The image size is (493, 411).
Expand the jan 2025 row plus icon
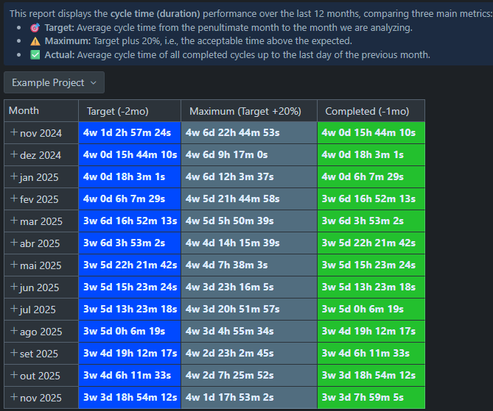13,177
